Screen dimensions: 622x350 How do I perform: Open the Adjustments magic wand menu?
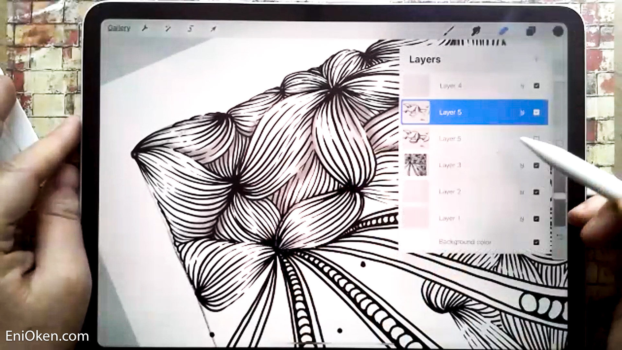168,29
